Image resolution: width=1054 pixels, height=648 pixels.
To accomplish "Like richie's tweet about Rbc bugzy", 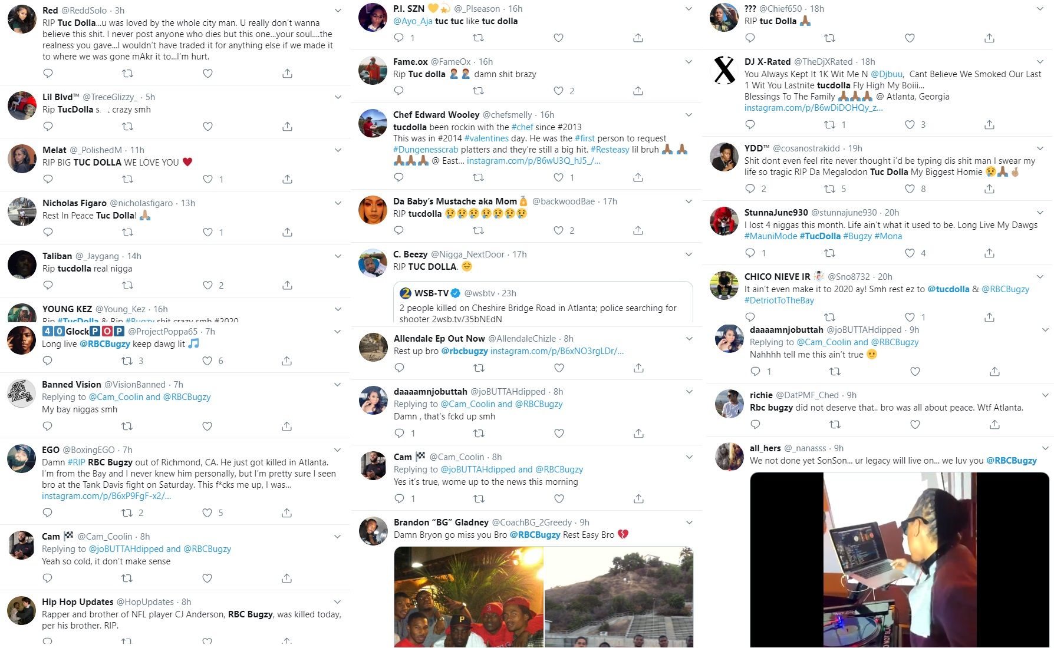I will coord(915,424).
